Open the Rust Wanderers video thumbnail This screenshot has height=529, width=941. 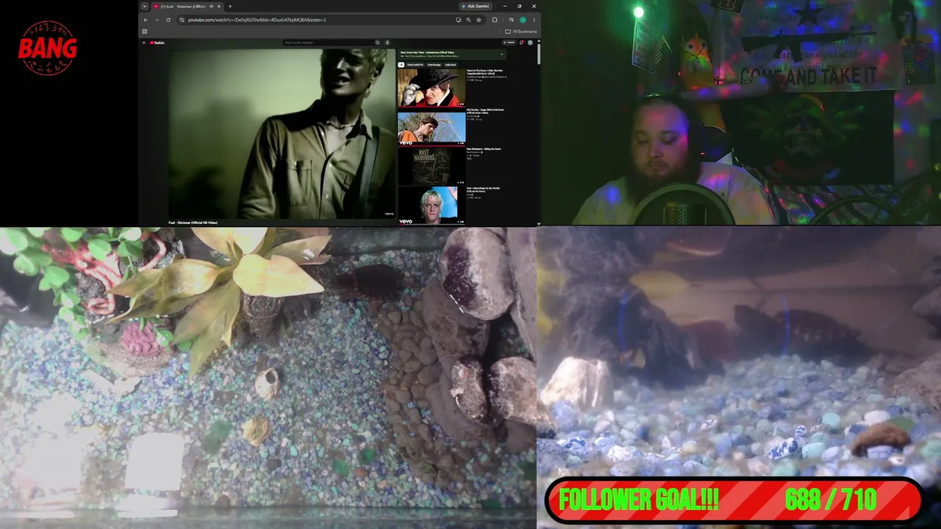(x=431, y=167)
